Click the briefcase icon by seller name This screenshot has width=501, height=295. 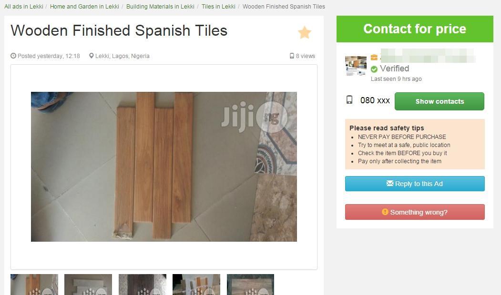374,58
